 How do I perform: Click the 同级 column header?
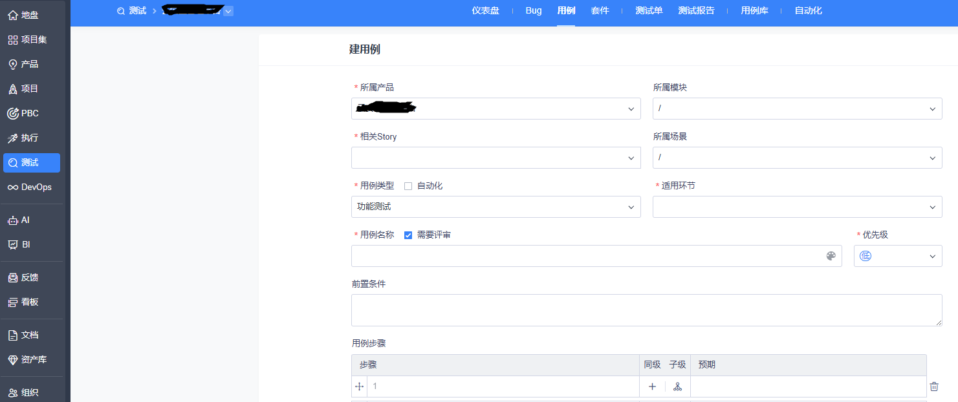coord(652,365)
